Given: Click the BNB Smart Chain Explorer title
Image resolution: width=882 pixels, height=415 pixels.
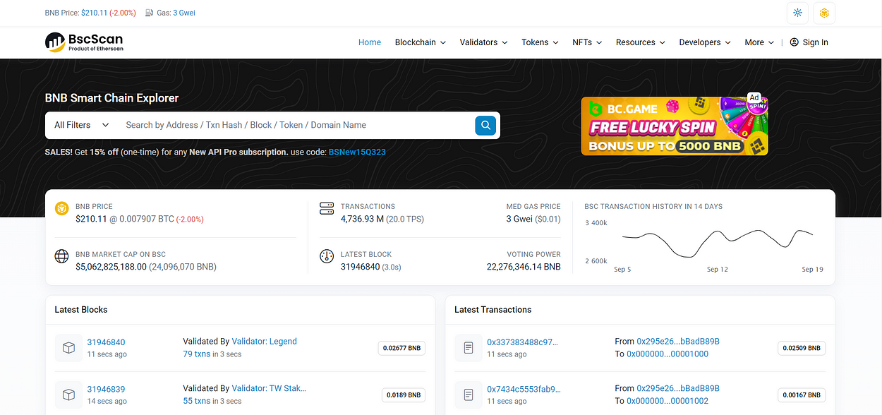Looking at the screenshot, I should [x=112, y=98].
